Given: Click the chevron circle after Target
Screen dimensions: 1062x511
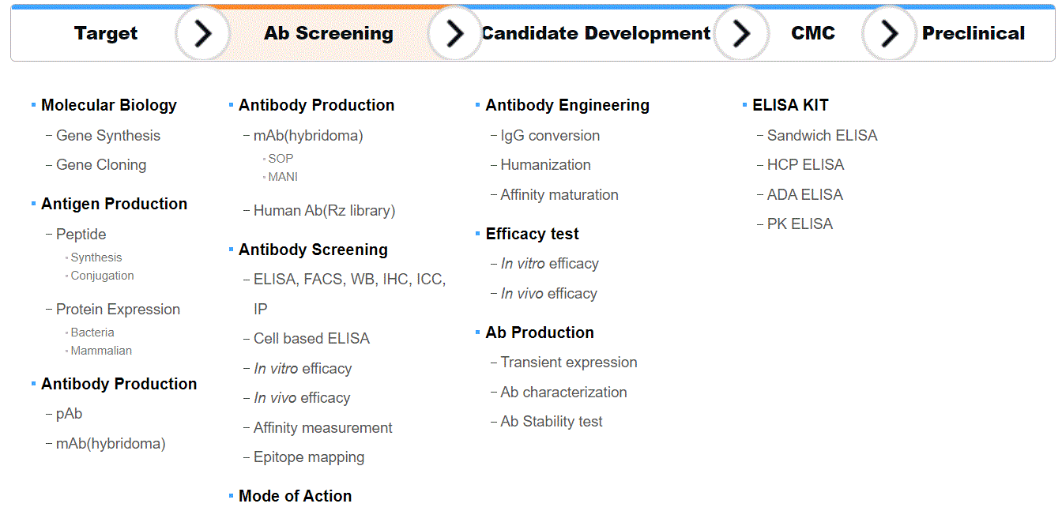Looking at the screenshot, I should [x=203, y=33].
